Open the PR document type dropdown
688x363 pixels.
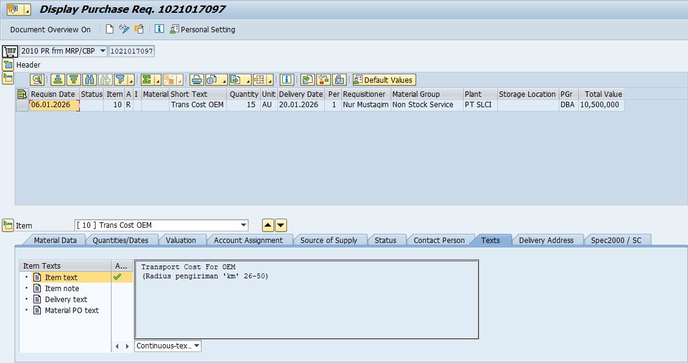[102, 51]
